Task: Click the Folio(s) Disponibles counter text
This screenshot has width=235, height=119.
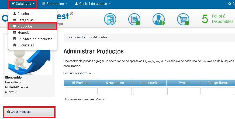Action: 222,19
